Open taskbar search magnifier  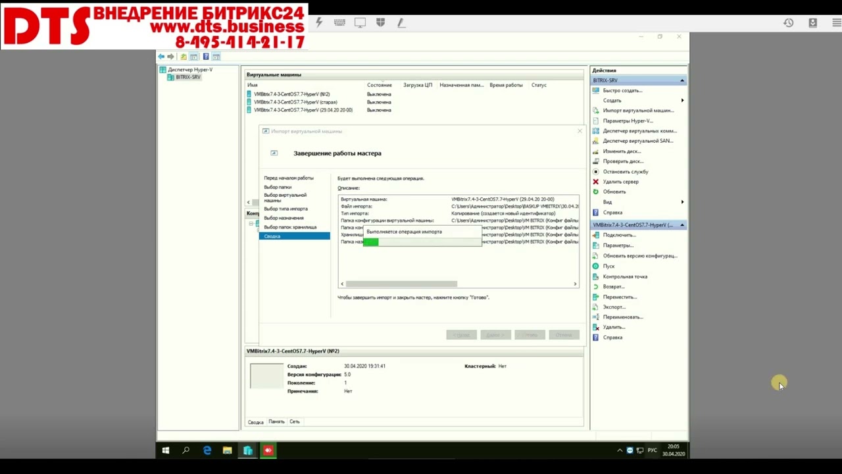tap(186, 450)
